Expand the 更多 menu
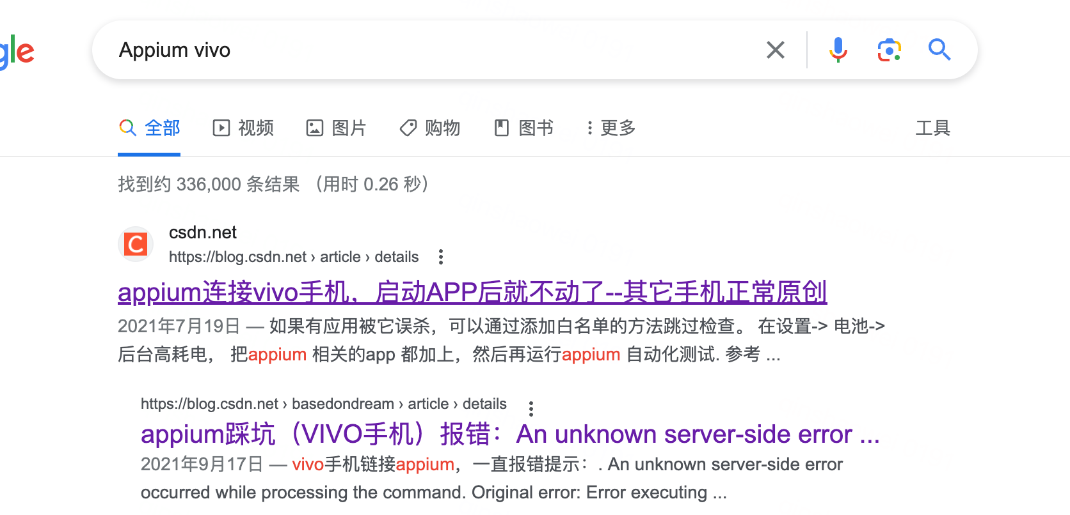Screen dimensions: 1070x515 [x=611, y=128]
